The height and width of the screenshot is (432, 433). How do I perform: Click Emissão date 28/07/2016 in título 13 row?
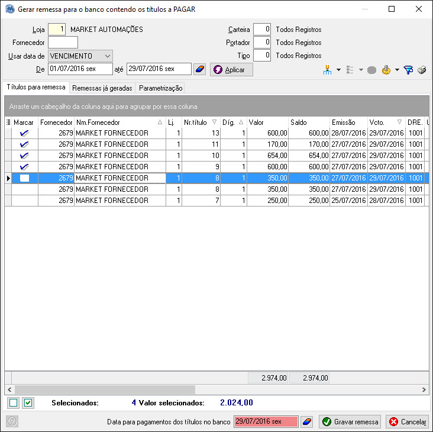click(348, 133)
